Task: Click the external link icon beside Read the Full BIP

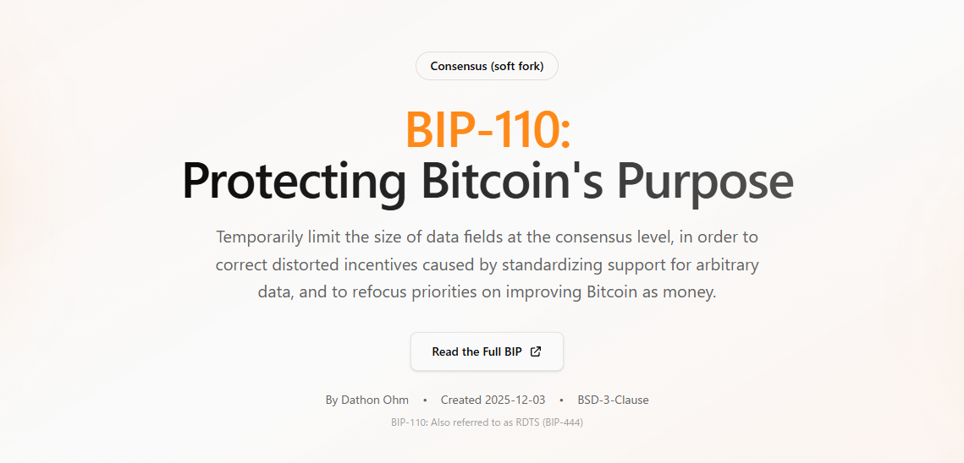Action: pyautogui.click(x=536, y=351)
